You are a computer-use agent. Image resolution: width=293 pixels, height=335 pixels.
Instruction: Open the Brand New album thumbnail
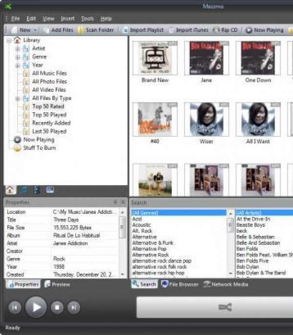coord(155,58)
